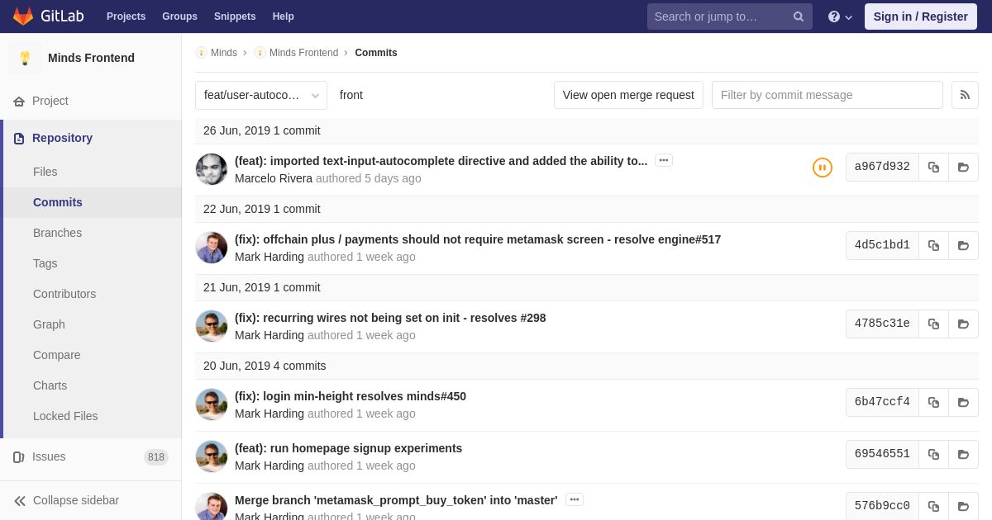The height and width of the screenshot is (520, 992).
Task: Open the Groups menu
Action: 179,17
